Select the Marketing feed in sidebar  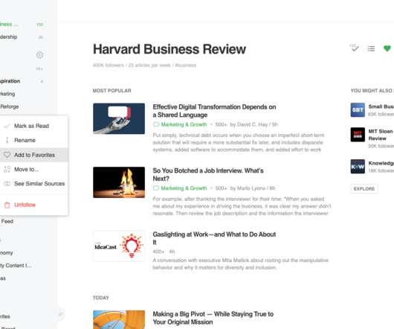point(7,94)
